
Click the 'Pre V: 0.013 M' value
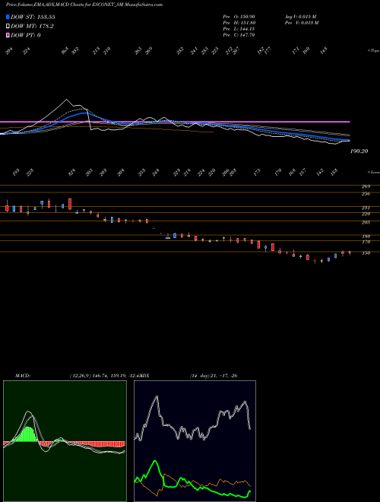tap(301, 22)
